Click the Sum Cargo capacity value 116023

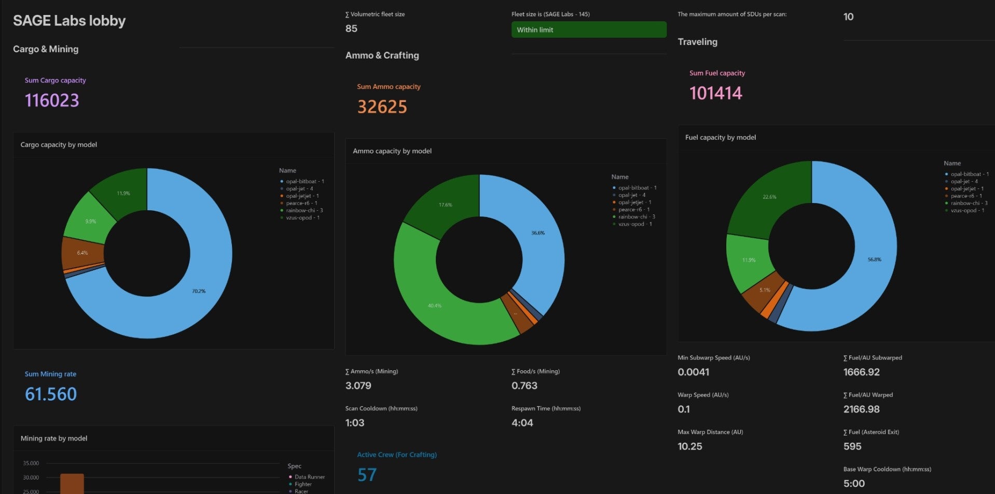(x=52, y=100)
